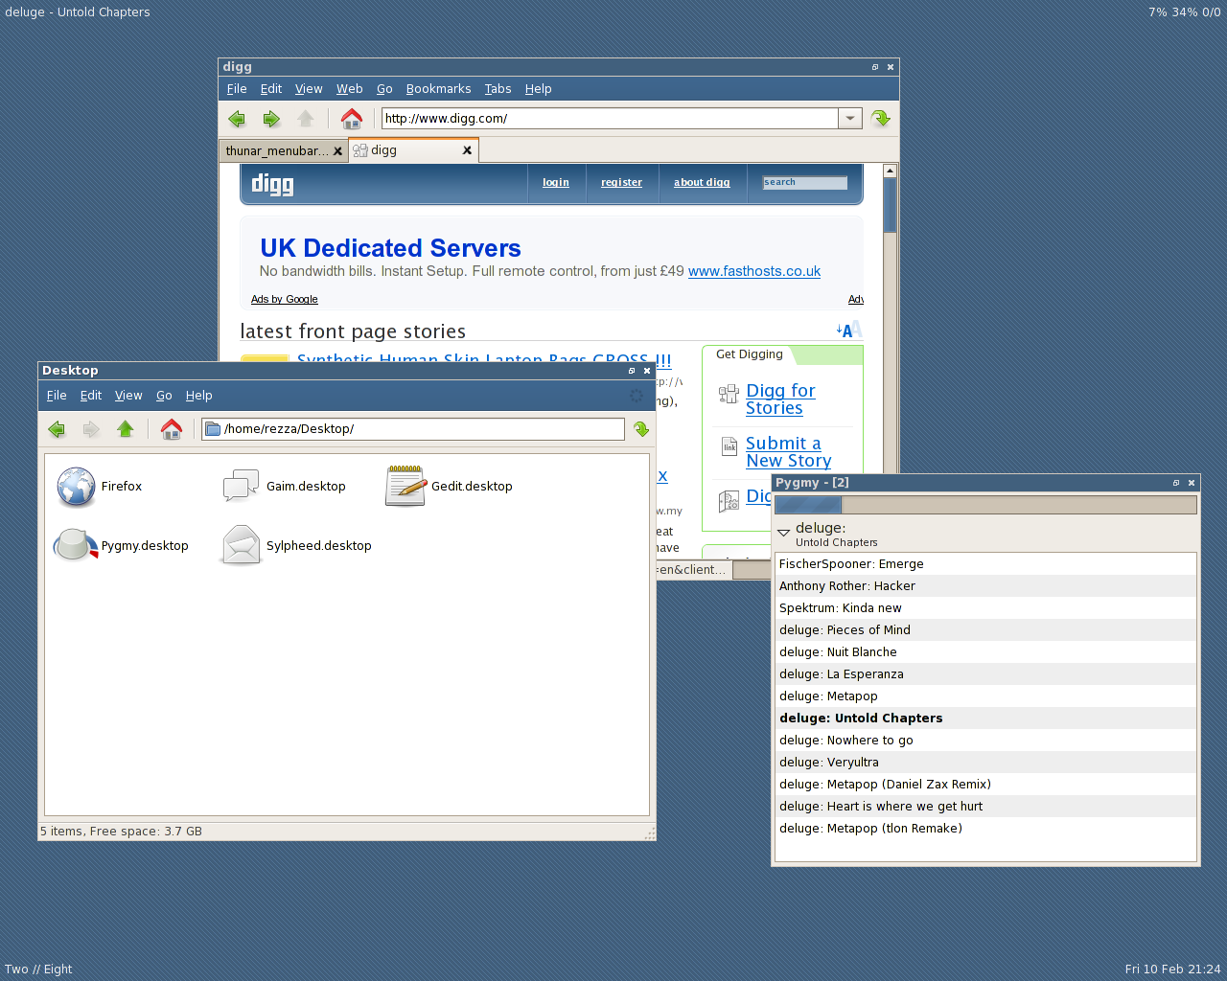This screenshot has width=1227, height=981.
Task: Select the playing deluge: Untold Chapters track
Action: (985, 719)
